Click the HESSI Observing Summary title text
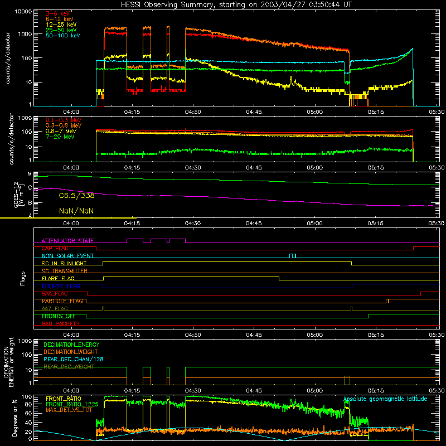446x446 pixels. coord(236,5)
